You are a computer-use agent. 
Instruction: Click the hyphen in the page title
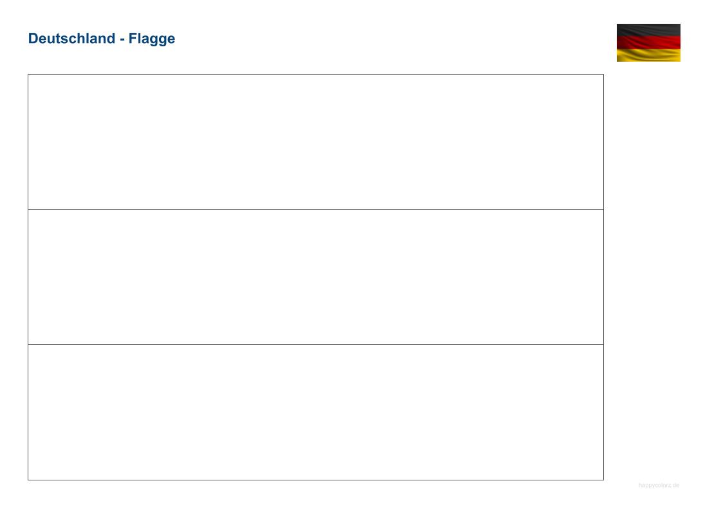tap(121, 40)
